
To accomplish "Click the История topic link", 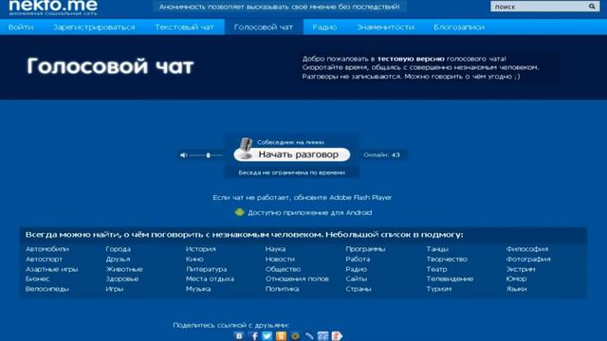I will [x=200, y=249].
